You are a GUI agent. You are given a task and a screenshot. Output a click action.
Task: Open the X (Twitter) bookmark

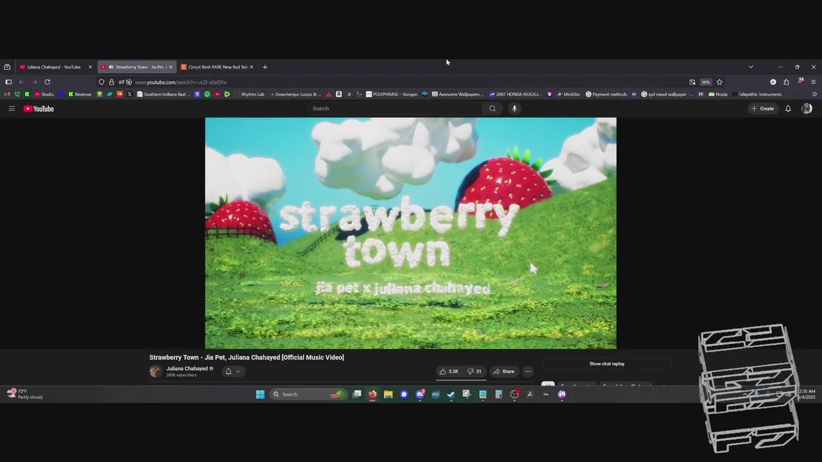pyautogui.click(x=130, y=94)
